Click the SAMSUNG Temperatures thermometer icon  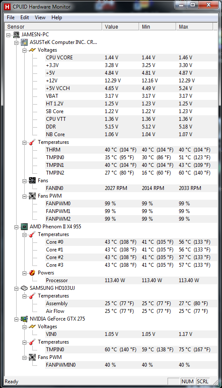click(x=32, y=296)
